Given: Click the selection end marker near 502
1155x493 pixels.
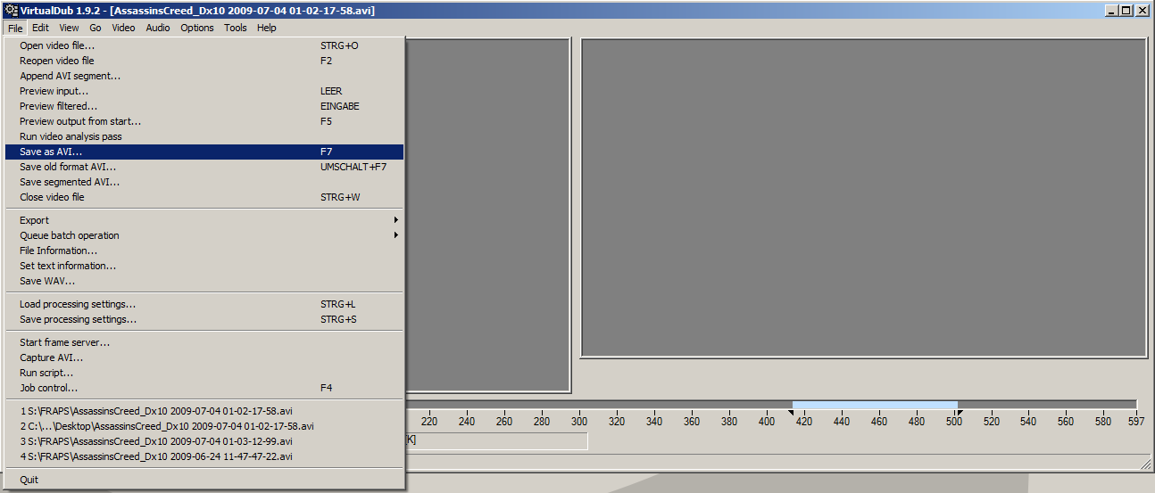Looking at the screenshot, I should pos(960,412).
